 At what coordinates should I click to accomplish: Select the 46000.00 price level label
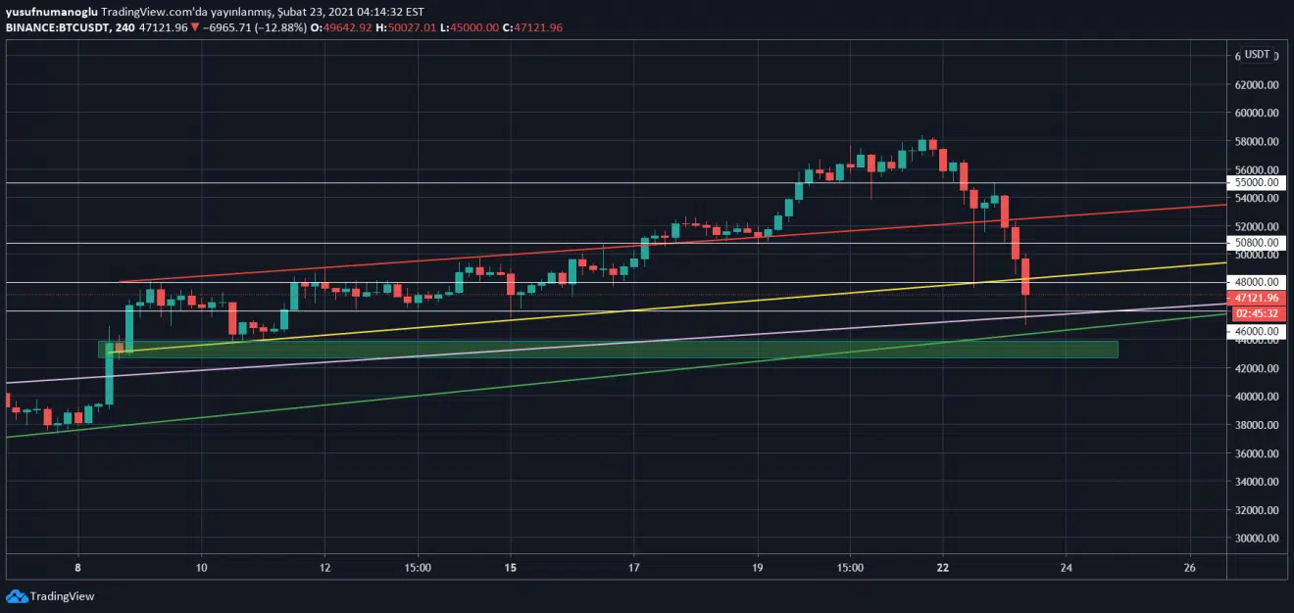pyautogui.click(x=1256, y=332)
